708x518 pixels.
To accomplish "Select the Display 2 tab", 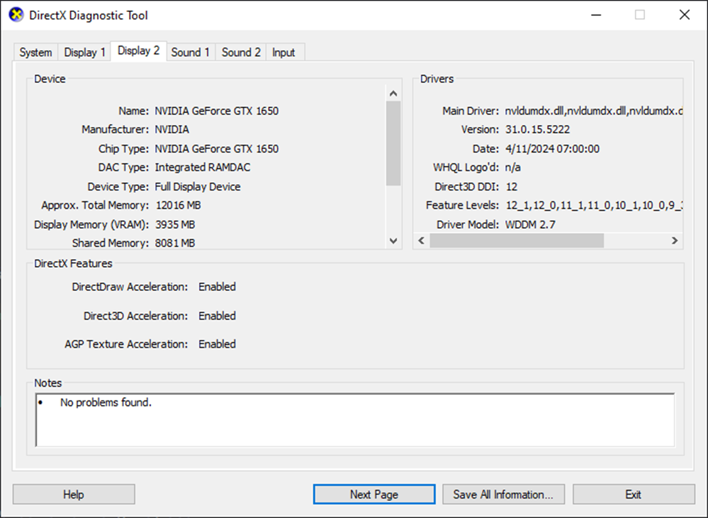I will pyautogui.click(x=138, y=50).
